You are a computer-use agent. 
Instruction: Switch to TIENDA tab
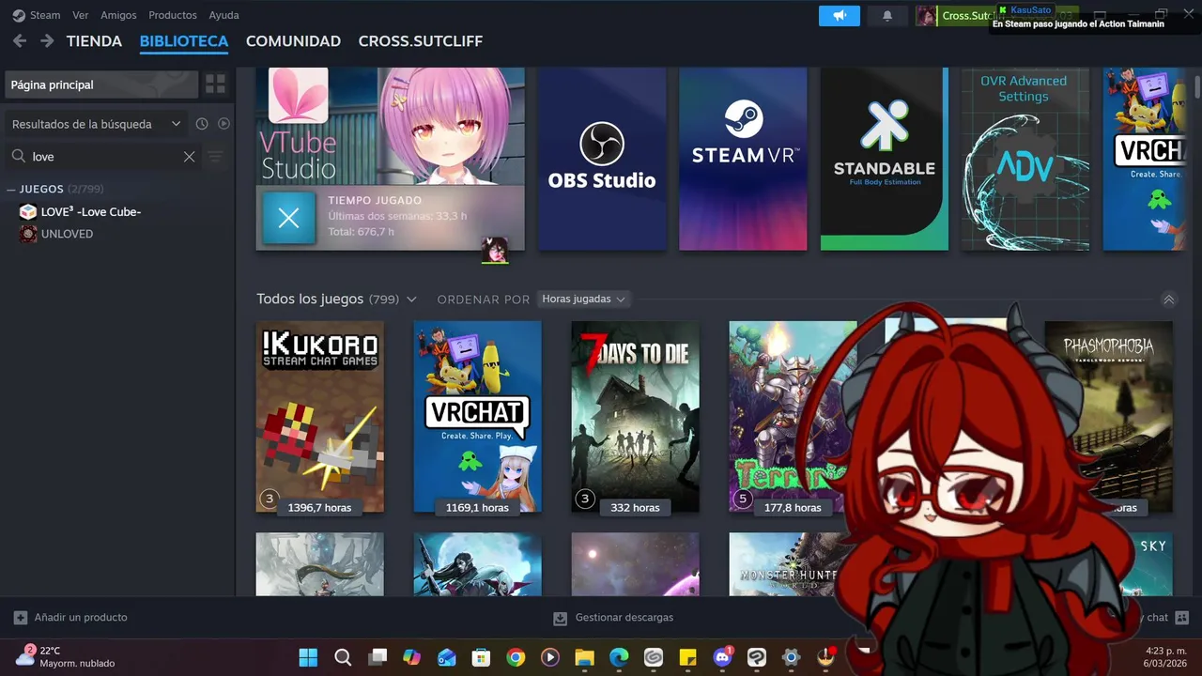(x=94, y=41)
